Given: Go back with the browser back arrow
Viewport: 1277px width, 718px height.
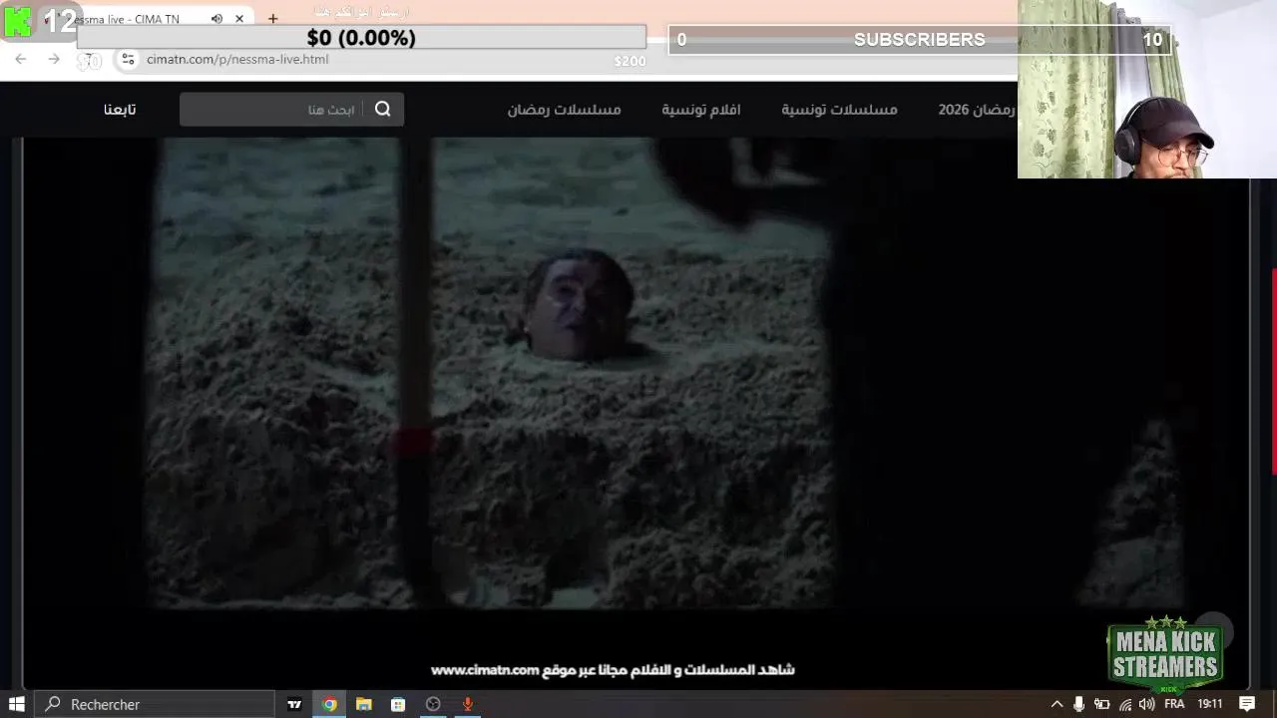Looking at the screenshot, I should [21, 60].
